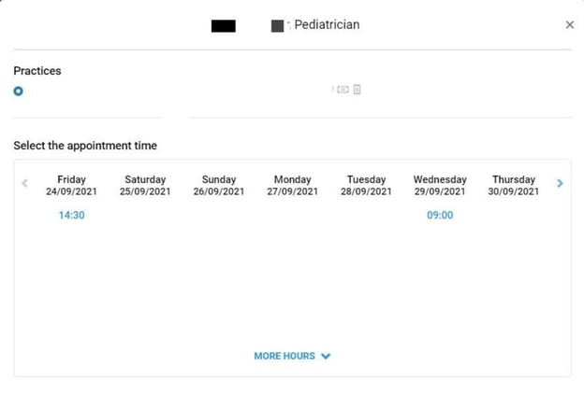Choose the Tuesday 28/09/2021 column
The height and width of the screenshot is (395, 584).
point(366,186)
